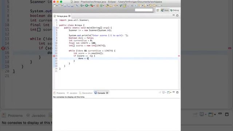Collapse the main method fold toggle
Screen dimensions: 233x131
pyautogui.click(x=58, y=28)
